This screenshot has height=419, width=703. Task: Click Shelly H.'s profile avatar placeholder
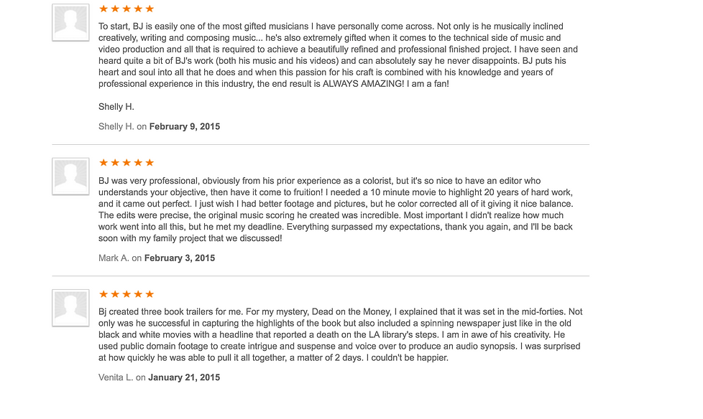click(71, 22)
